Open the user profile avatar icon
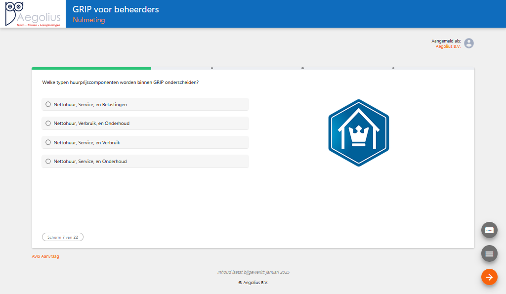The image size is (506, 294). tap(468, 43)
